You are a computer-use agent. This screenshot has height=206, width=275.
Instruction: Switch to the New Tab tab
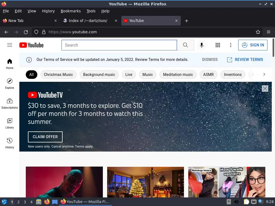30,21
